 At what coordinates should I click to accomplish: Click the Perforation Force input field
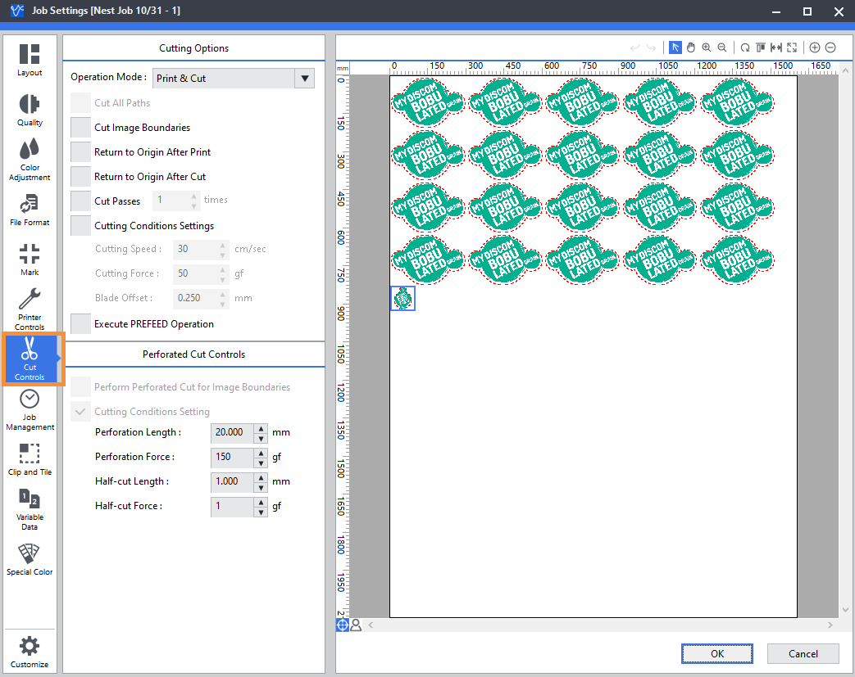pos(231,457)
